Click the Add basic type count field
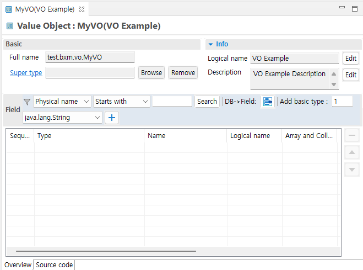Screen dimensions: 363x270 [342, 102]
